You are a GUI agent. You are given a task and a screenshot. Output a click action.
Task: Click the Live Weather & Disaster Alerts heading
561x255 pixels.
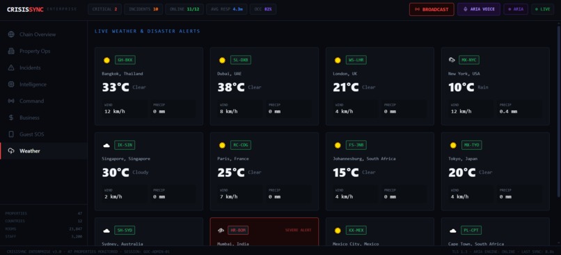point(148,31)
